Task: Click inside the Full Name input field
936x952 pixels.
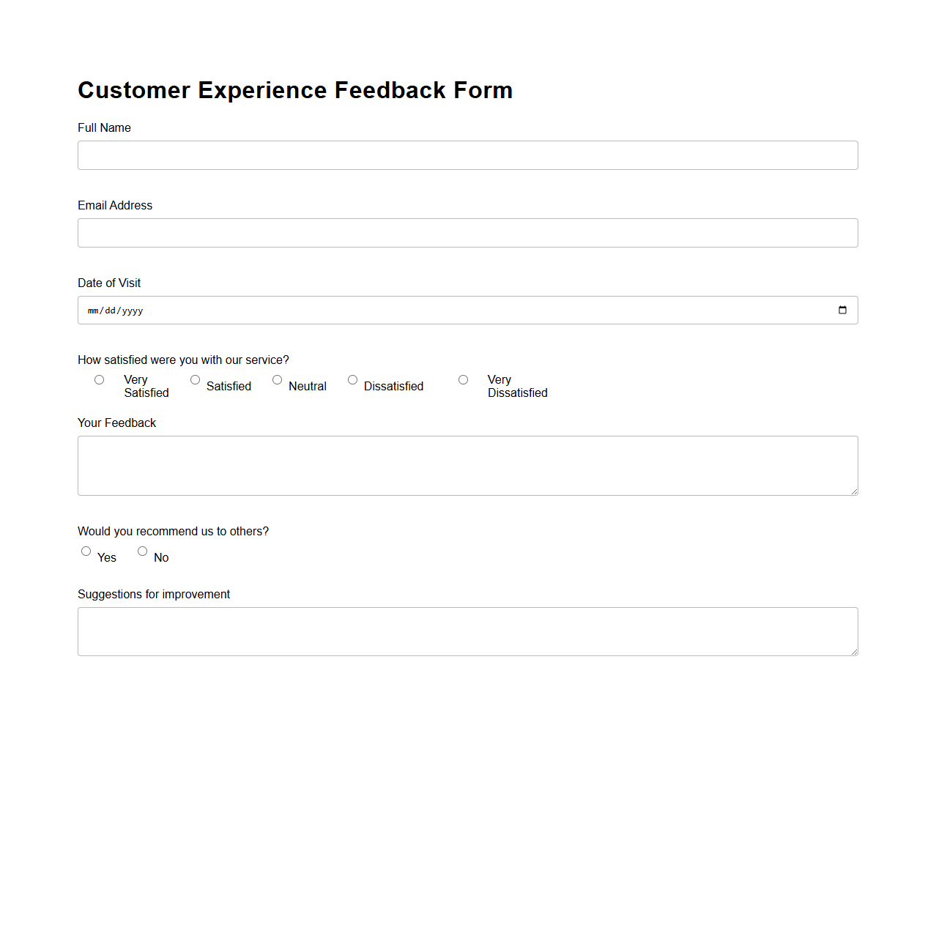Action: (467, 155)
